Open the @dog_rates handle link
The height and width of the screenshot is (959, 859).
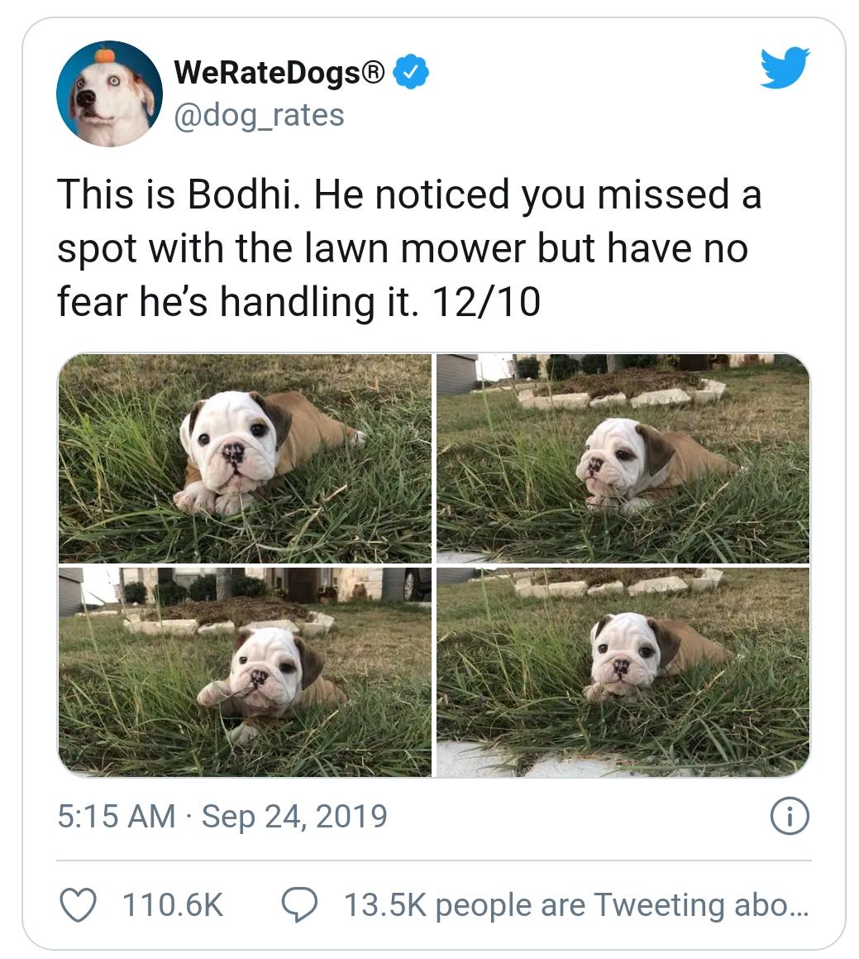pos(259,115)
